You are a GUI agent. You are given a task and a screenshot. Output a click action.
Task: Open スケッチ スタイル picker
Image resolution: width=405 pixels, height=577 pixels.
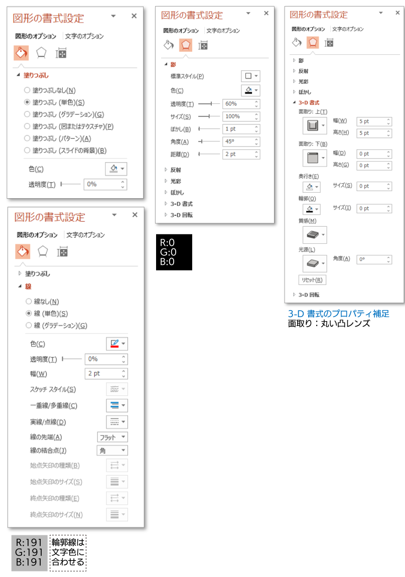[117, 389]
